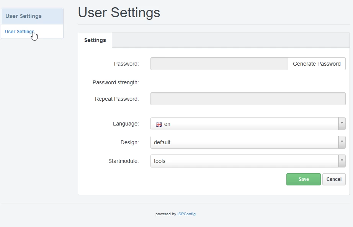Click the Startmodule dropdown arrow icon
353x227 pixels.
(x=342, y=161)
